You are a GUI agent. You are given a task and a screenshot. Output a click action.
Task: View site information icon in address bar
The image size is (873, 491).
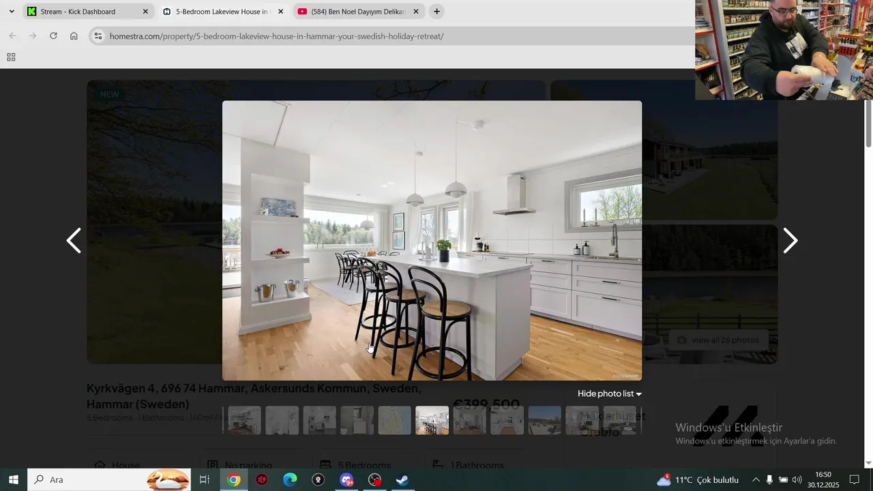(98, 36)
